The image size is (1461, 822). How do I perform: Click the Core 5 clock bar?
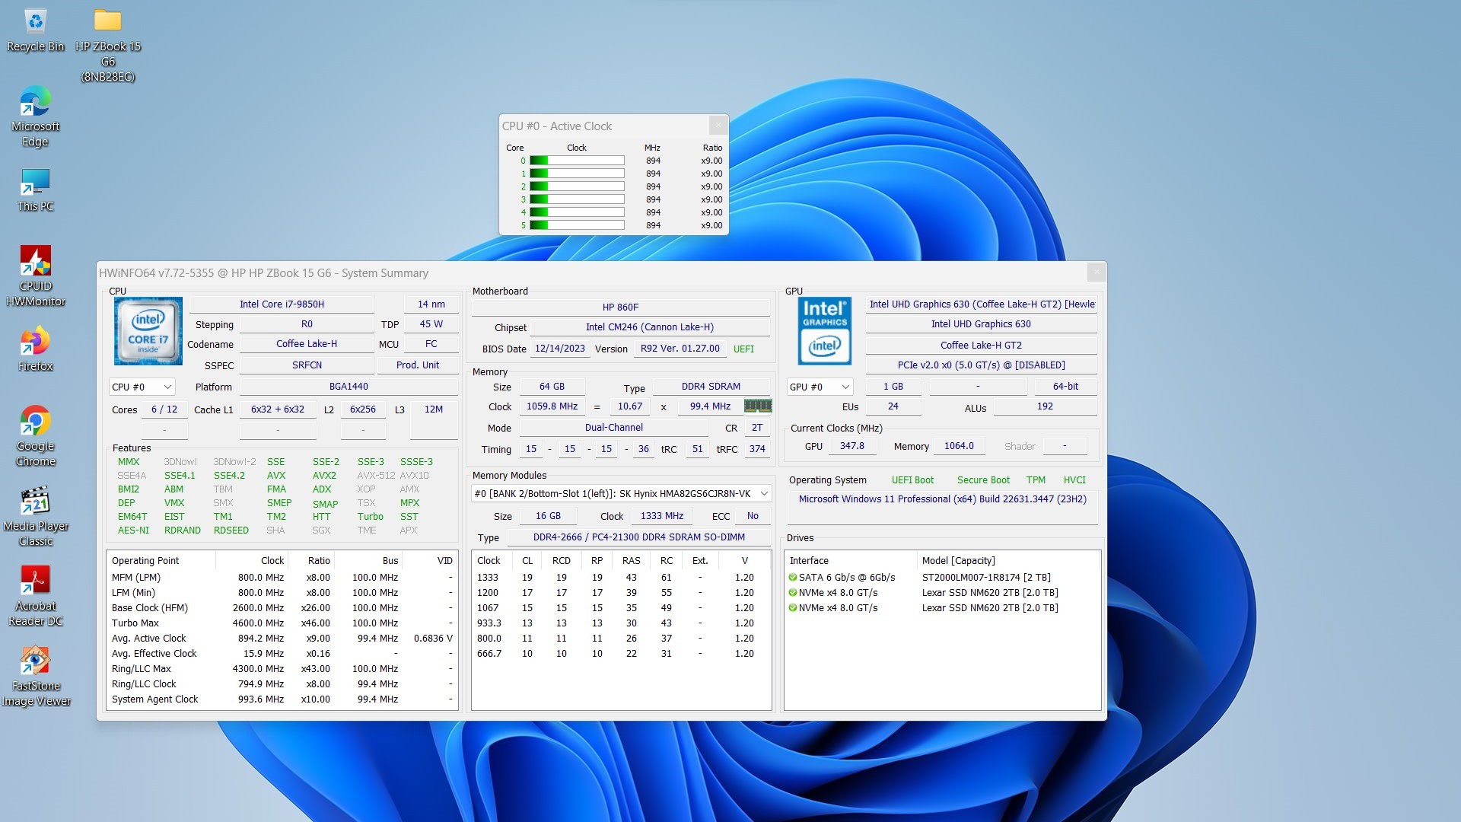point(577,225)
